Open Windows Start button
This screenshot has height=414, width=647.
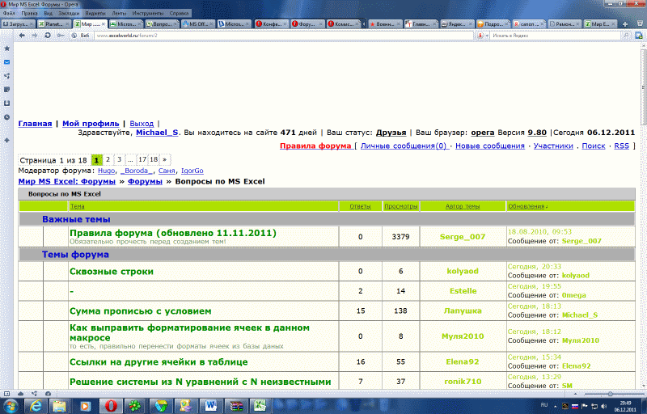pyautogui.click(x=11, y=406)
